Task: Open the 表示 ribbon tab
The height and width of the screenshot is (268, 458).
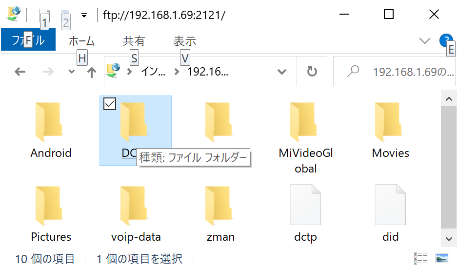Action: point(184,41)
